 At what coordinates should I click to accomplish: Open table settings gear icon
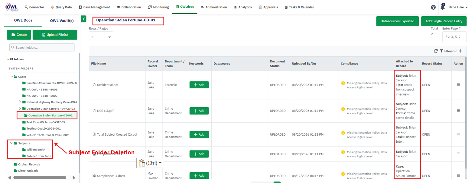click(460, 51)
